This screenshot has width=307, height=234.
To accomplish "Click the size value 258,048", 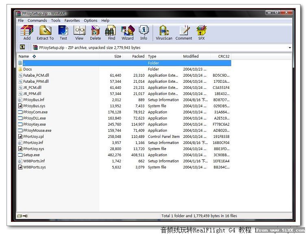I will [x=114, y=137].
